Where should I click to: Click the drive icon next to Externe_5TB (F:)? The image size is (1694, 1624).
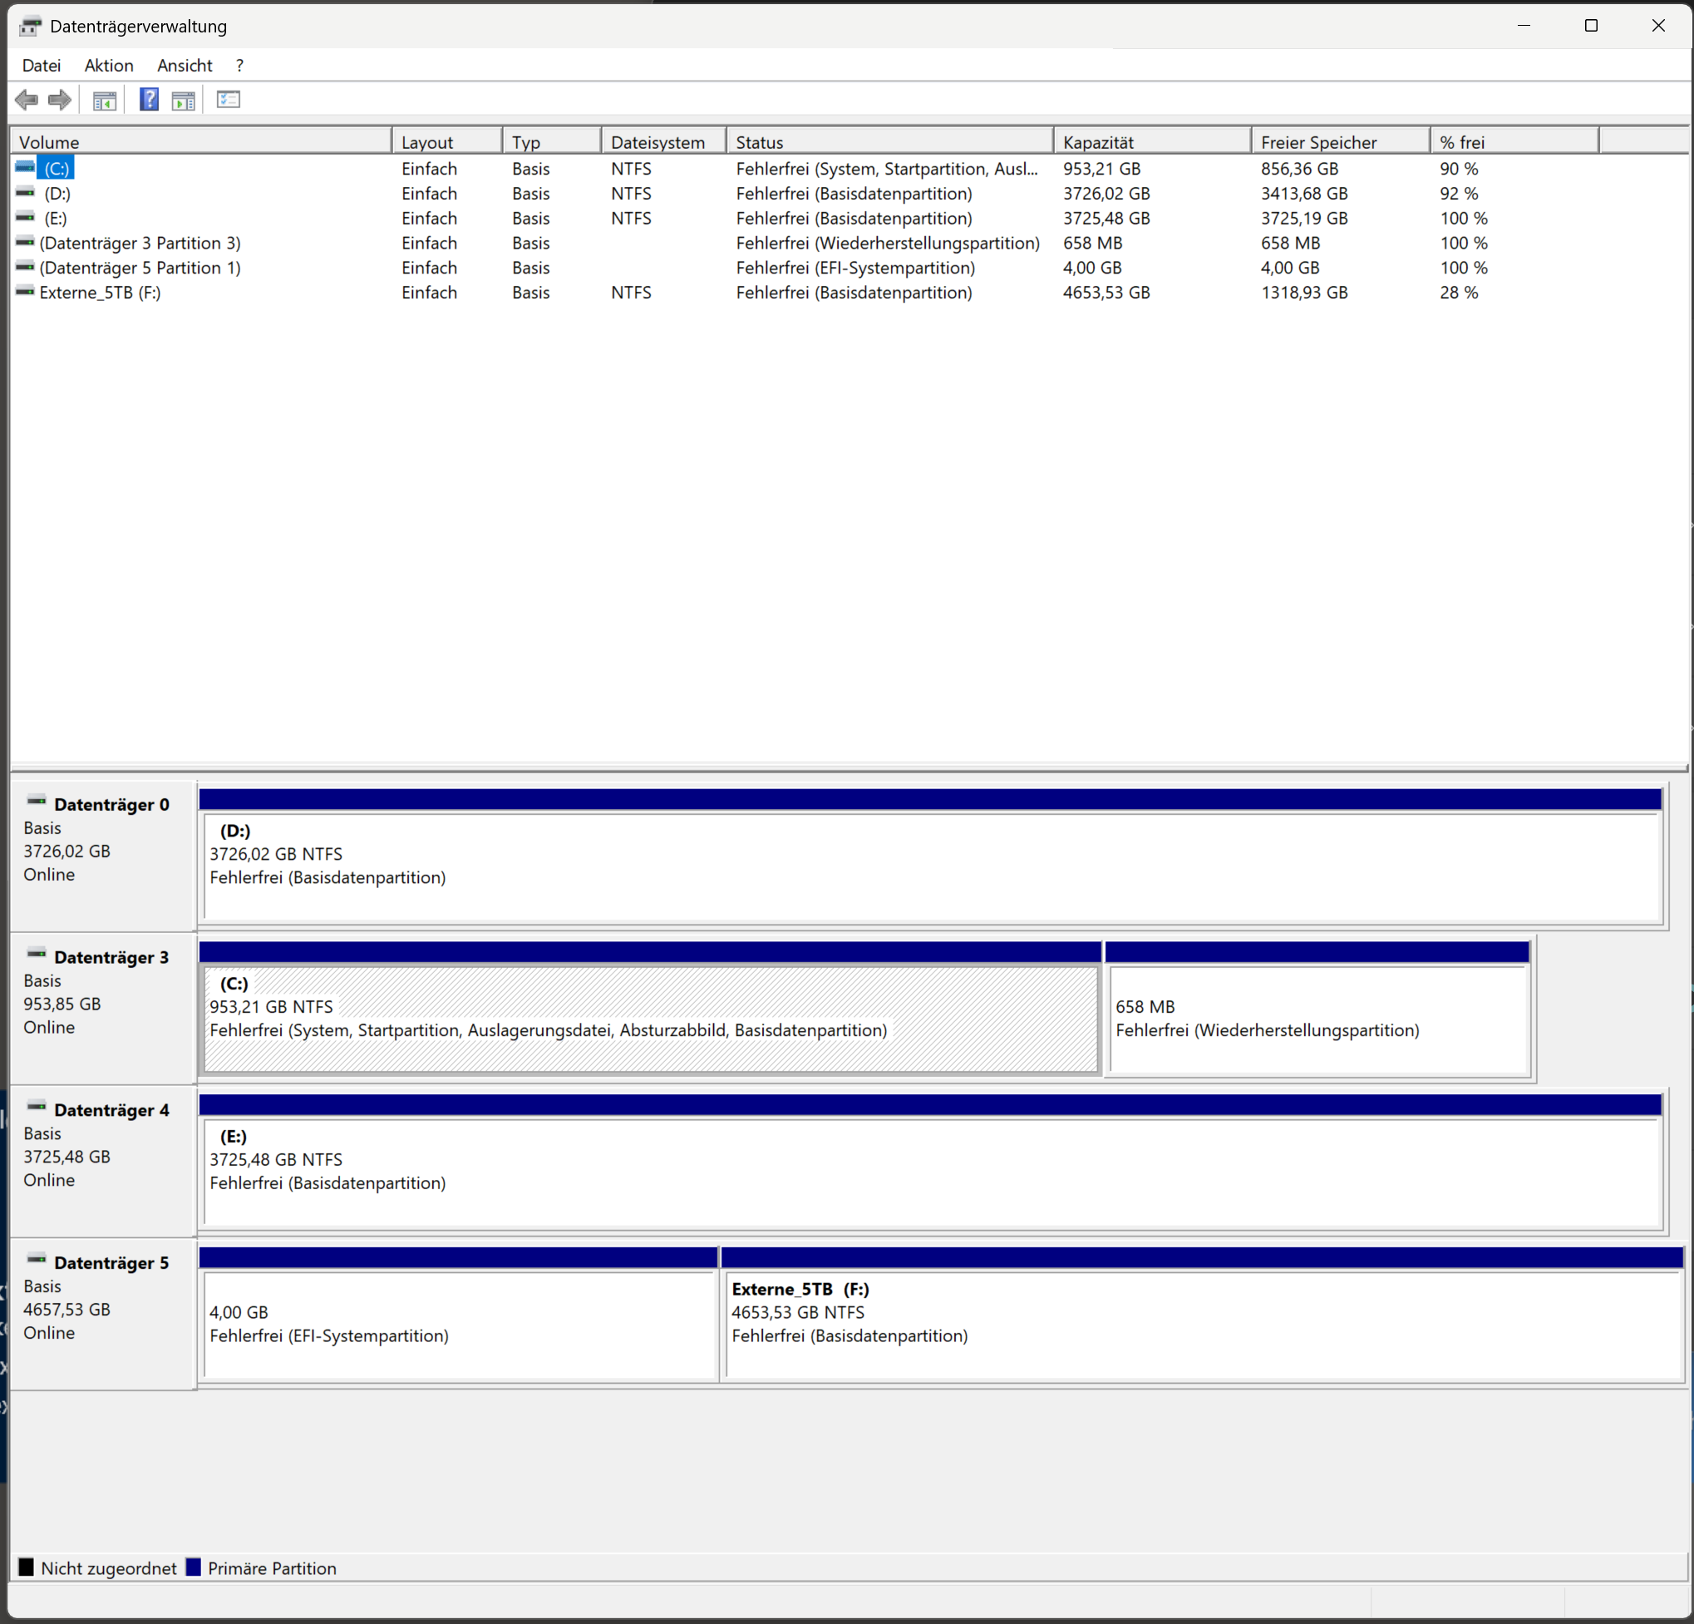point(24,291)
